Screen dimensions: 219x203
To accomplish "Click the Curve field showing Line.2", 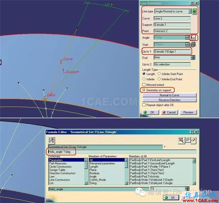I will pos(172,18).
